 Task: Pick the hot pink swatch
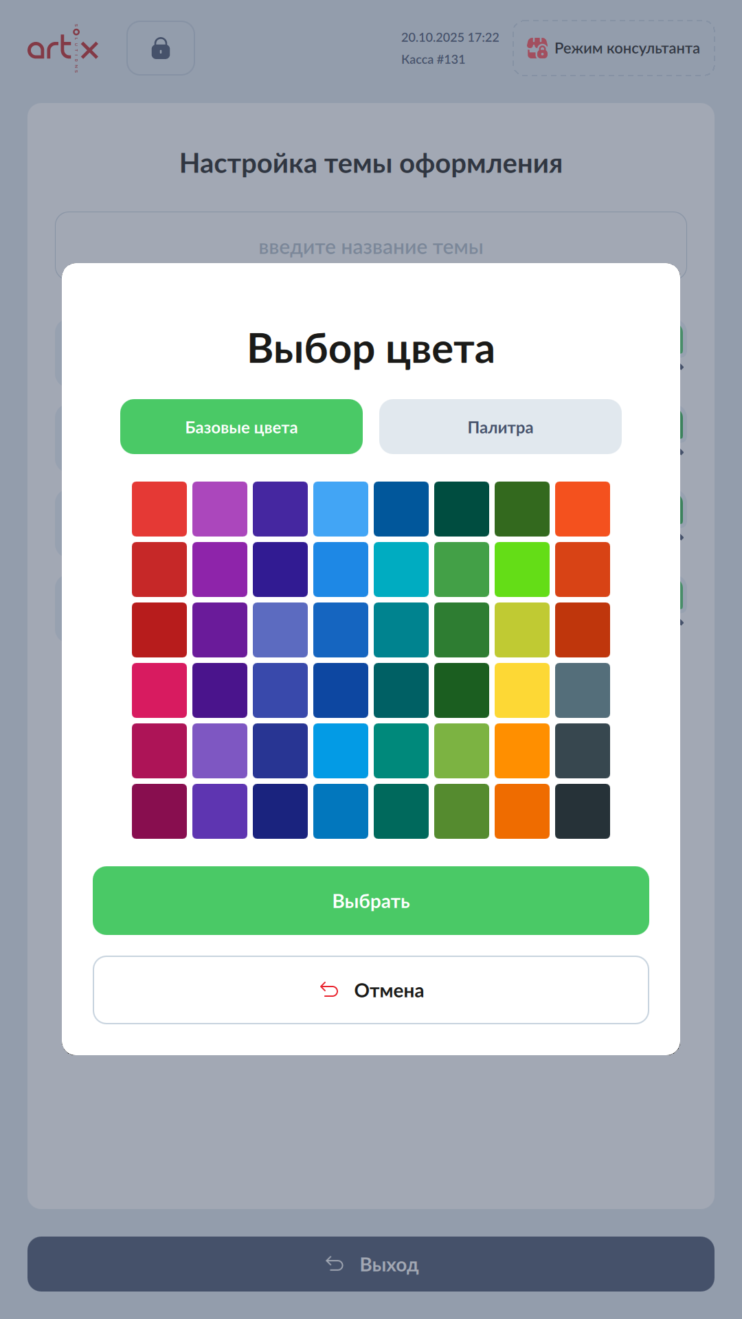click(159, 690)
